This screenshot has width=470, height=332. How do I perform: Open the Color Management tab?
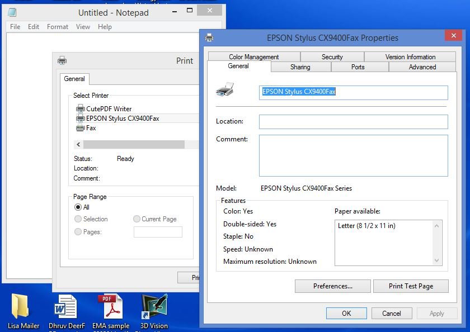point(253,57)
